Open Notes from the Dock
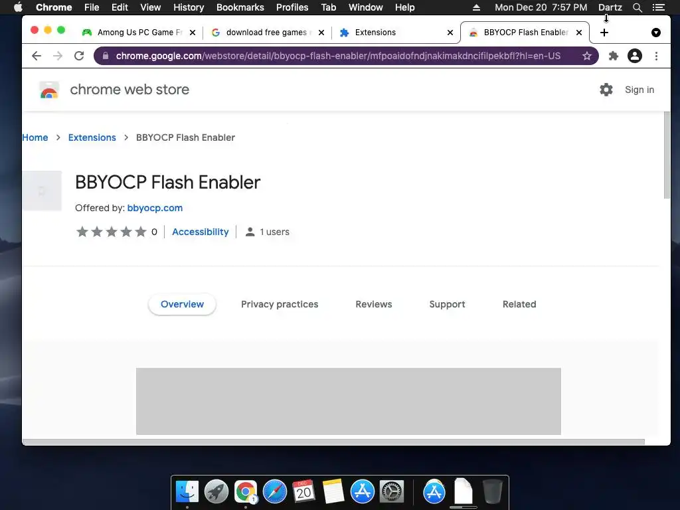Viewport: 680px width, 510px height. [x=333, y=492]
